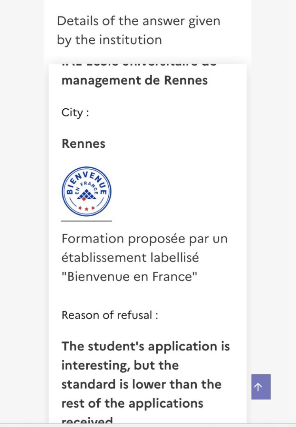Screen dimensions: 296x427
Task: Select the "Details of the answer given" heading line
Action: click(138, 21)
